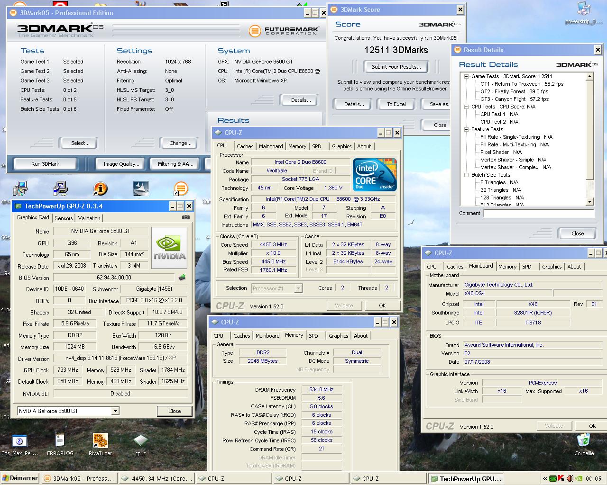Click the red K antivirus tray icon
Image resolution: width=607 pixels, height=485 pixels.
(x=561, y=478)
